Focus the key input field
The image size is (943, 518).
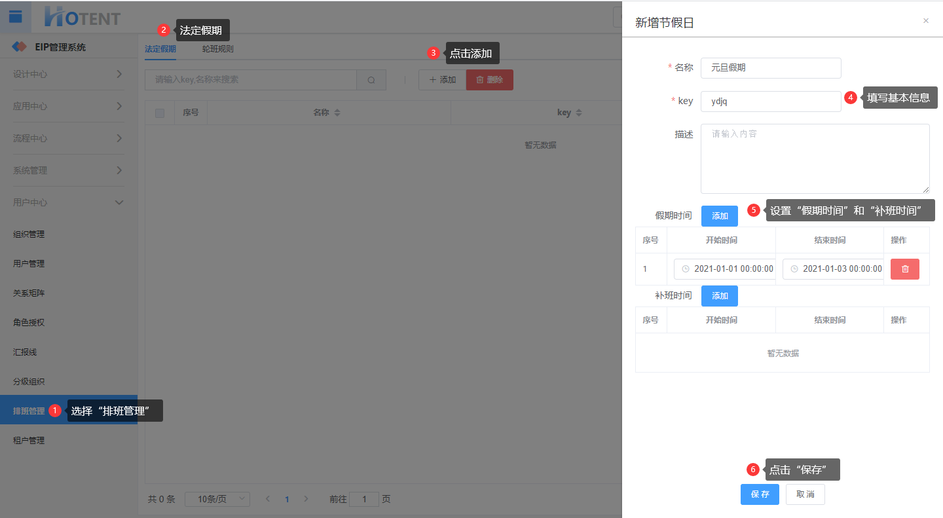771,101
